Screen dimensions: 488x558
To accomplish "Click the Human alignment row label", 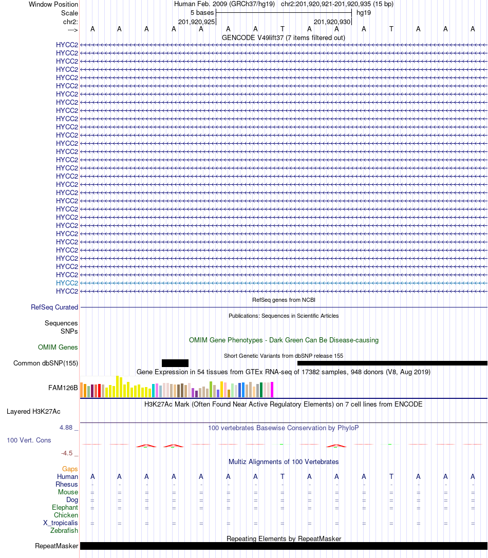I will coord(67,477).
